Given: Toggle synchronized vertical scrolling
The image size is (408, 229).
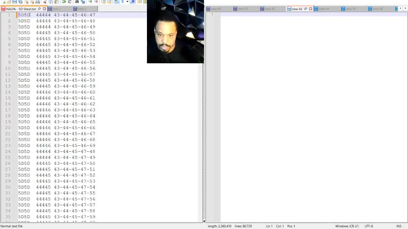Looking at the screenshot, I should (x=104, y=2).
